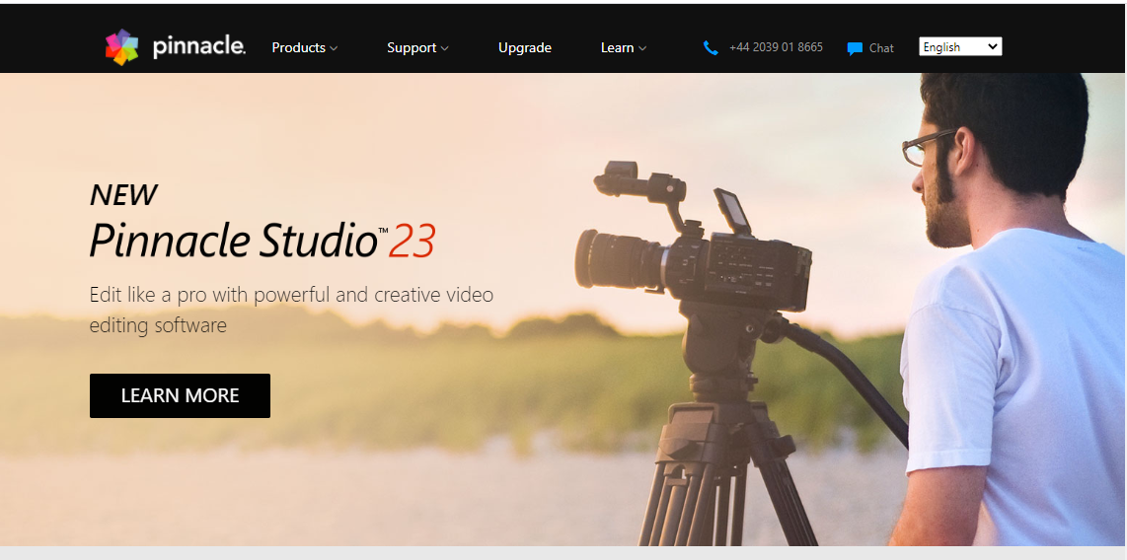This screenshot has height=560, width=1127.
Task: Open the Support menu
Action: click(412, 47)
